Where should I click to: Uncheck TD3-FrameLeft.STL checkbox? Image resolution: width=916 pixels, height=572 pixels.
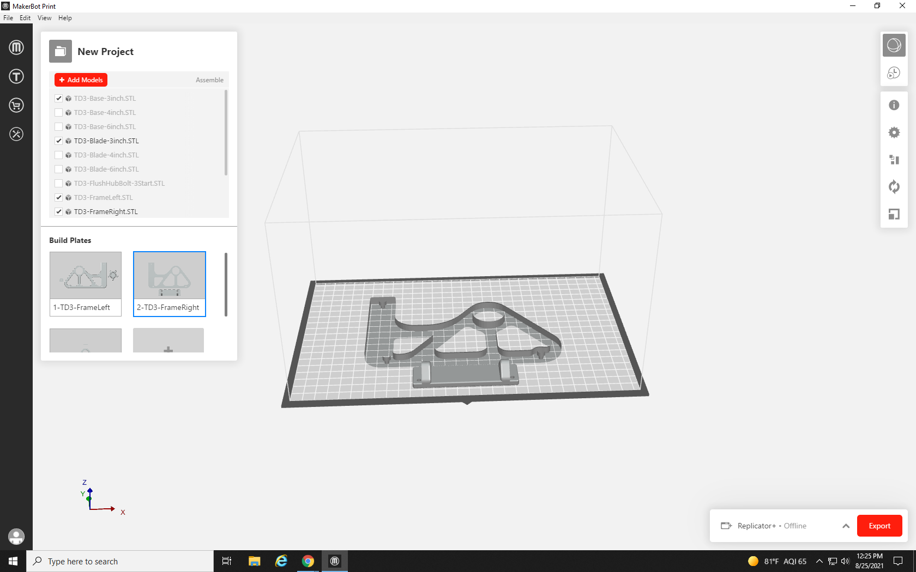pos(59,198)
